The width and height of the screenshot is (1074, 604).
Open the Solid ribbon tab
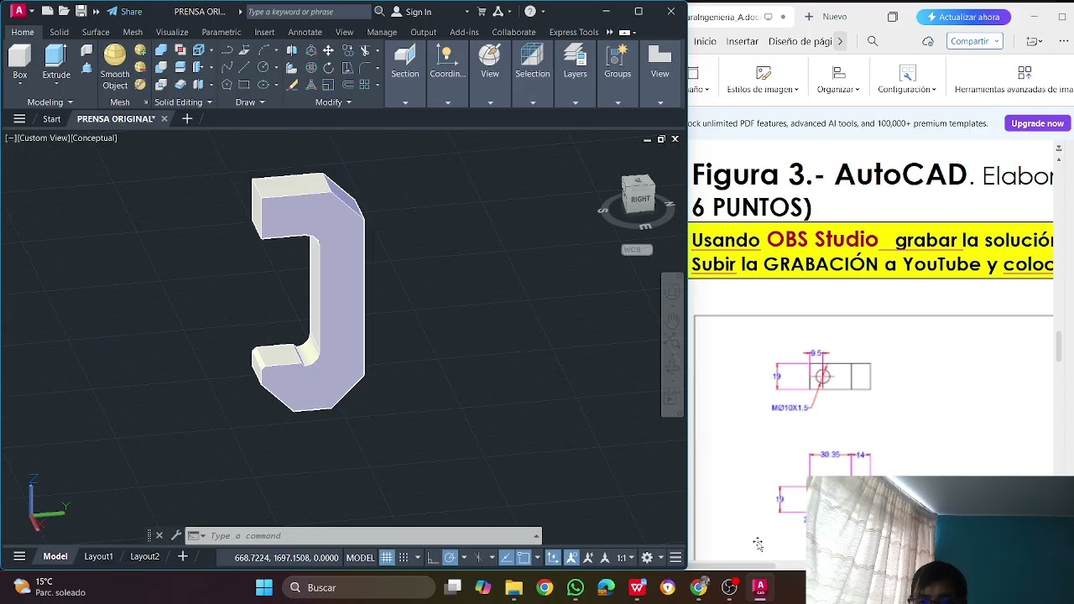tap(59, 32)
